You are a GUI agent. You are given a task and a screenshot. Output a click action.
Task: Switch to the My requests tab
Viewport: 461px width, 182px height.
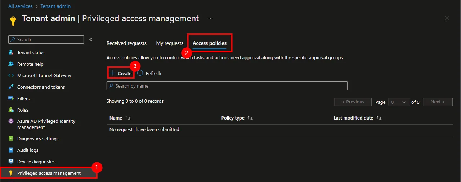click(170, 43)
